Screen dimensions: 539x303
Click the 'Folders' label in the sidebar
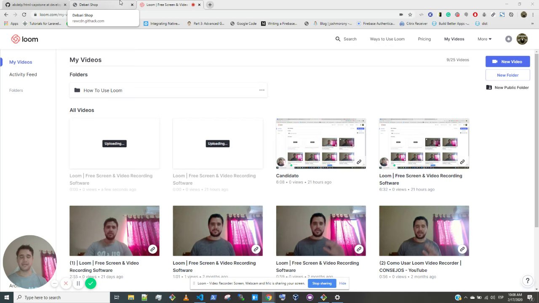point(16,90)
